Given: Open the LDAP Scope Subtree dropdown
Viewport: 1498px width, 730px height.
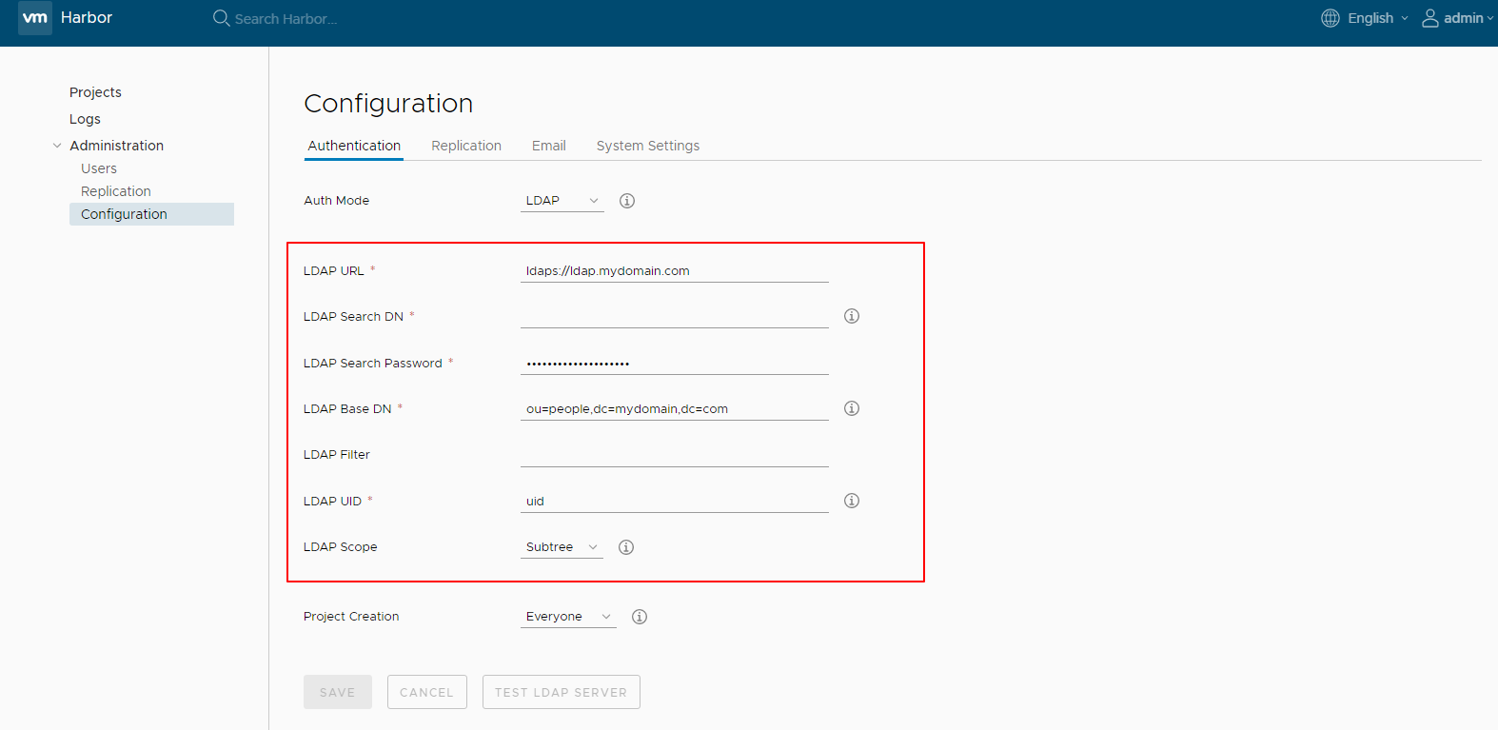Looking at the screenshot, I should pyautogui.click(x=562, y=547).
